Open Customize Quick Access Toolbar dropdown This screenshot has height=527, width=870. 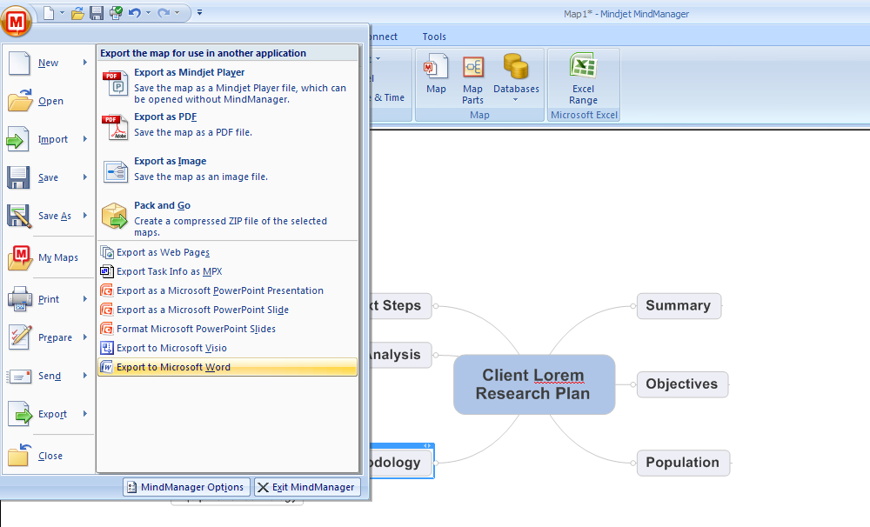pyautogui.click(x=200, y=12)
